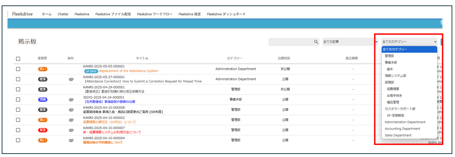
Task: Check the row KANRI-2025-04-29-000001
Action: (18, 89)
